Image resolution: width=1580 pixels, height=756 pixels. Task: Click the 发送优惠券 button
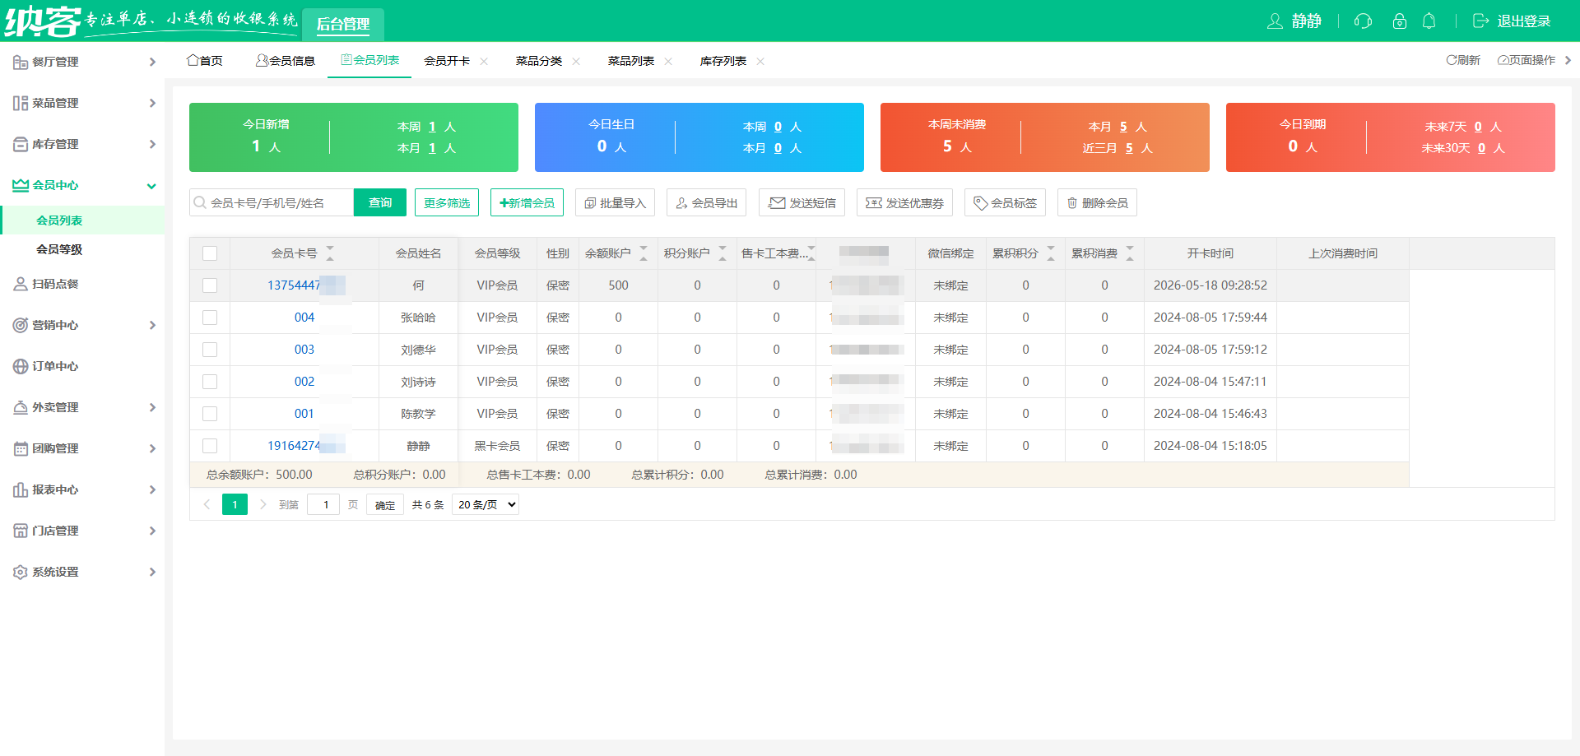[x=904, y=202]
